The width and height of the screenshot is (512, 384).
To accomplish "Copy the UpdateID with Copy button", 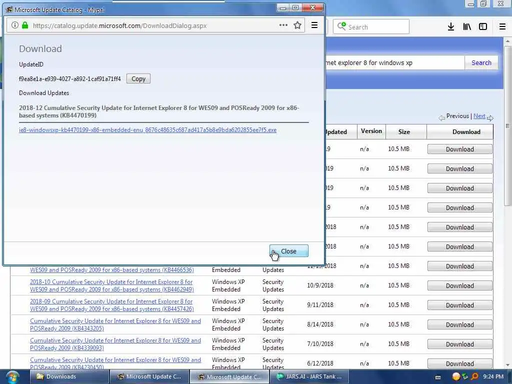I will [x=138, y=78].
